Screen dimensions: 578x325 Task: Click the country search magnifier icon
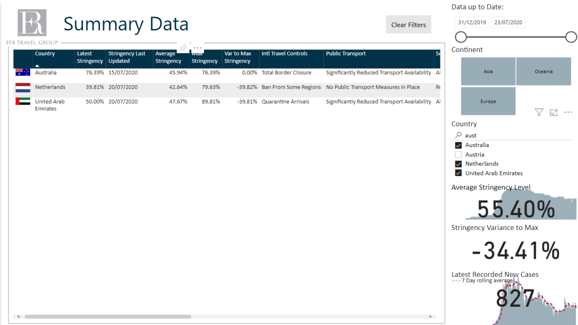[458, 135]
